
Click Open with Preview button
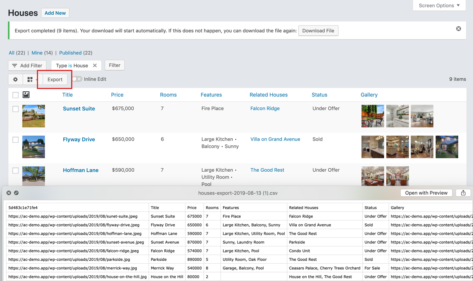(426, 193)
